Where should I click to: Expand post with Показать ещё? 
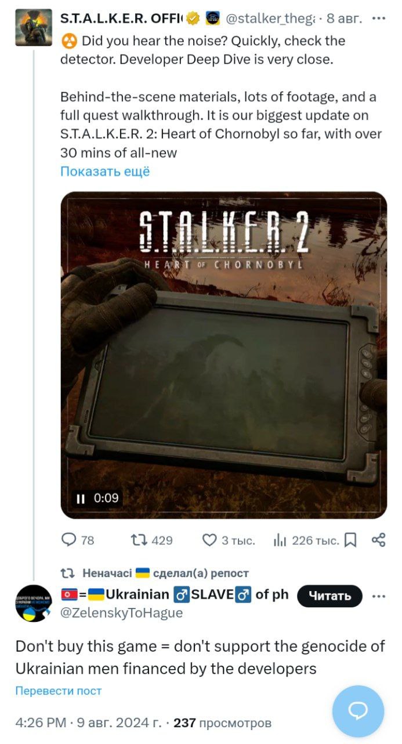105,171
